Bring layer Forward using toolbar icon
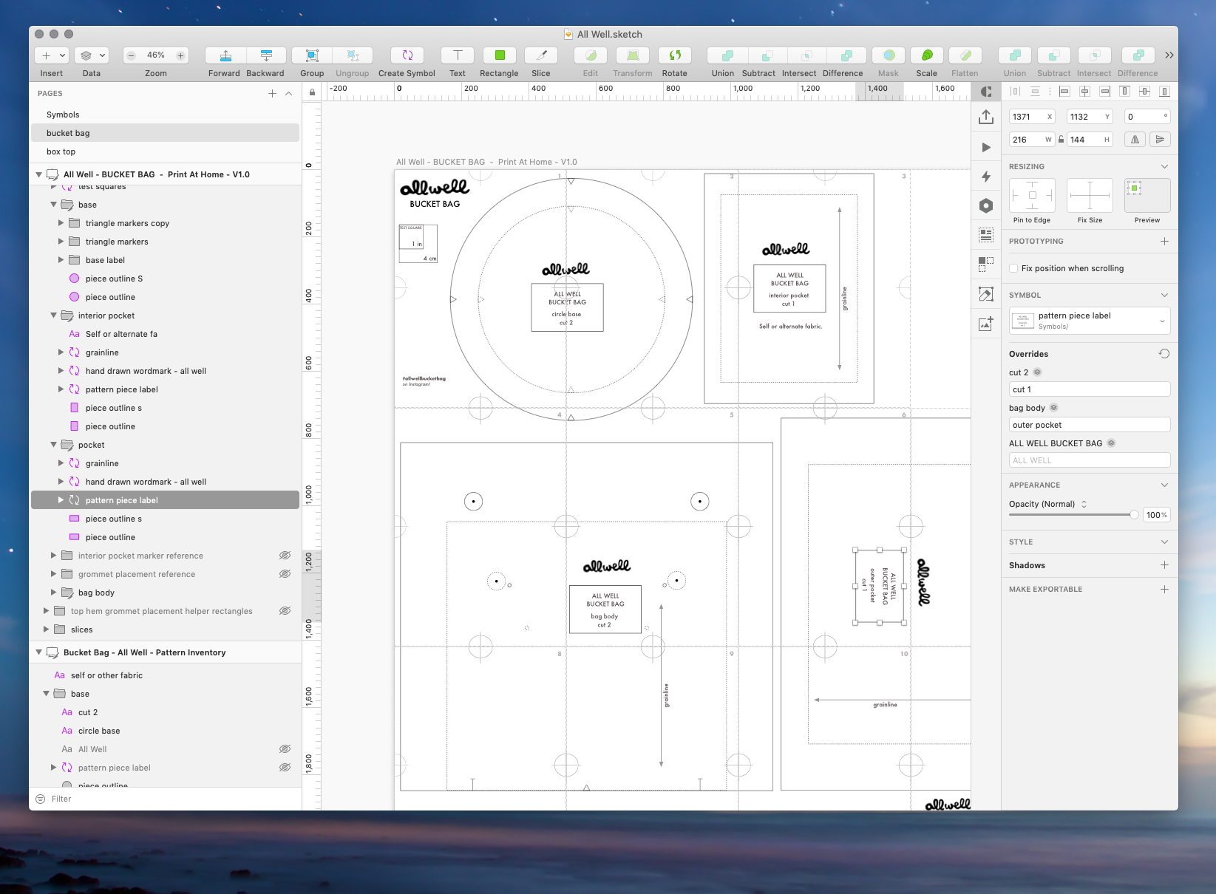1216x894 pixels. [x=225, y=55]
